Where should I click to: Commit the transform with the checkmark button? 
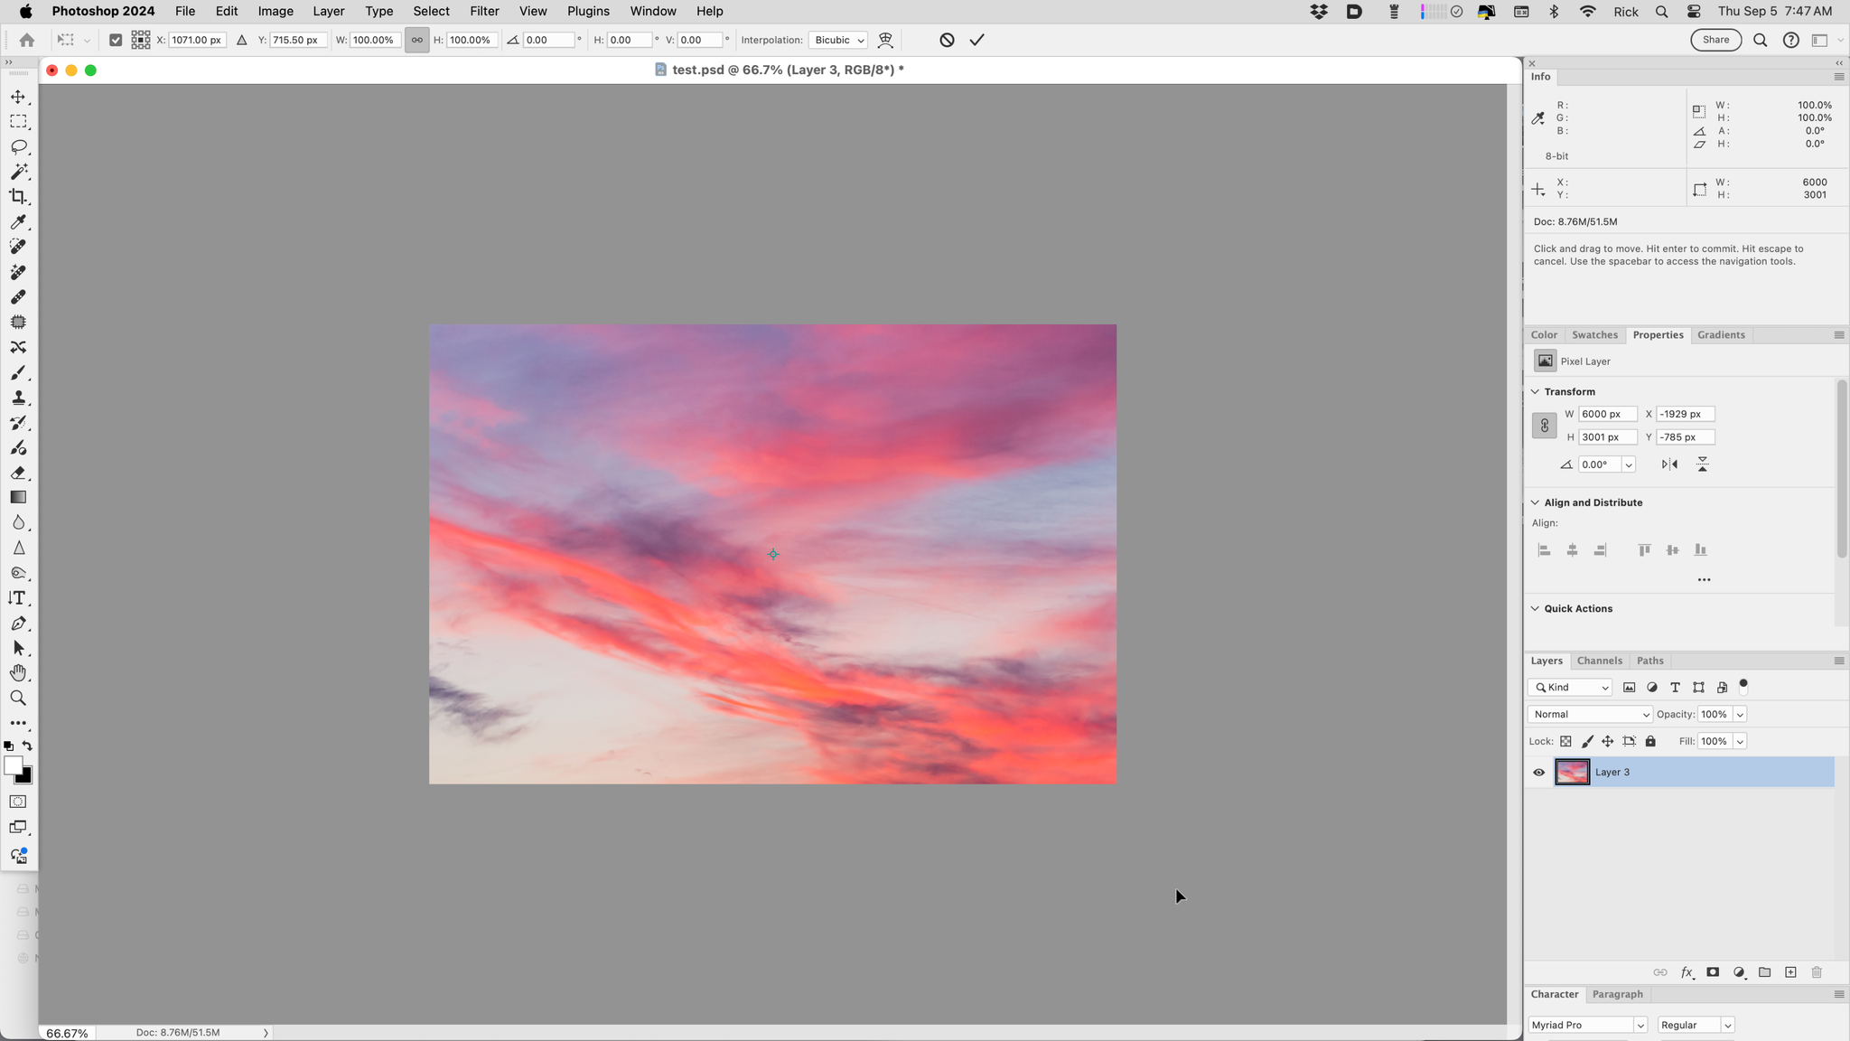pyautogui.click(x=976, y=40)
